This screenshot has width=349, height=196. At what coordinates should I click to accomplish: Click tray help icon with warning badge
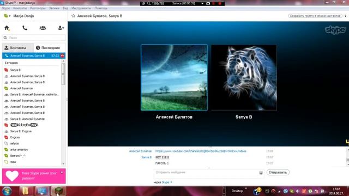click(x=257, y=191)
